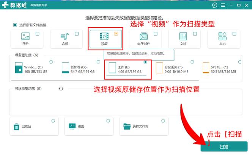The width and height of the screenshot is (252, 155).
Task: Click the 桌面 label text
Action: 81,127
